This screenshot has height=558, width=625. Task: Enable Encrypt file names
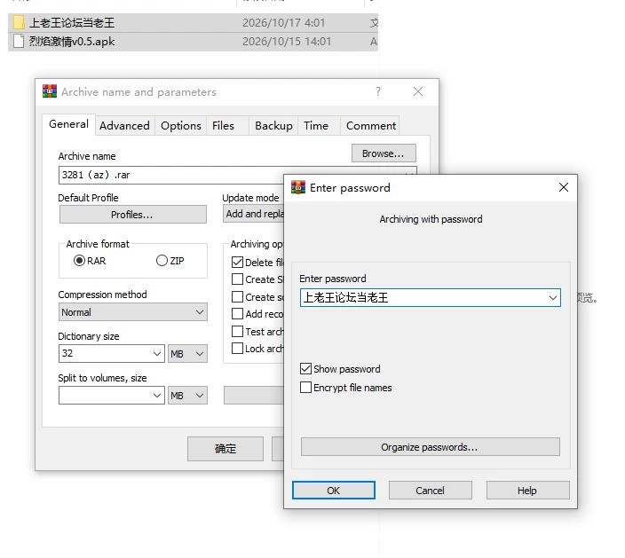coord(305,388)
